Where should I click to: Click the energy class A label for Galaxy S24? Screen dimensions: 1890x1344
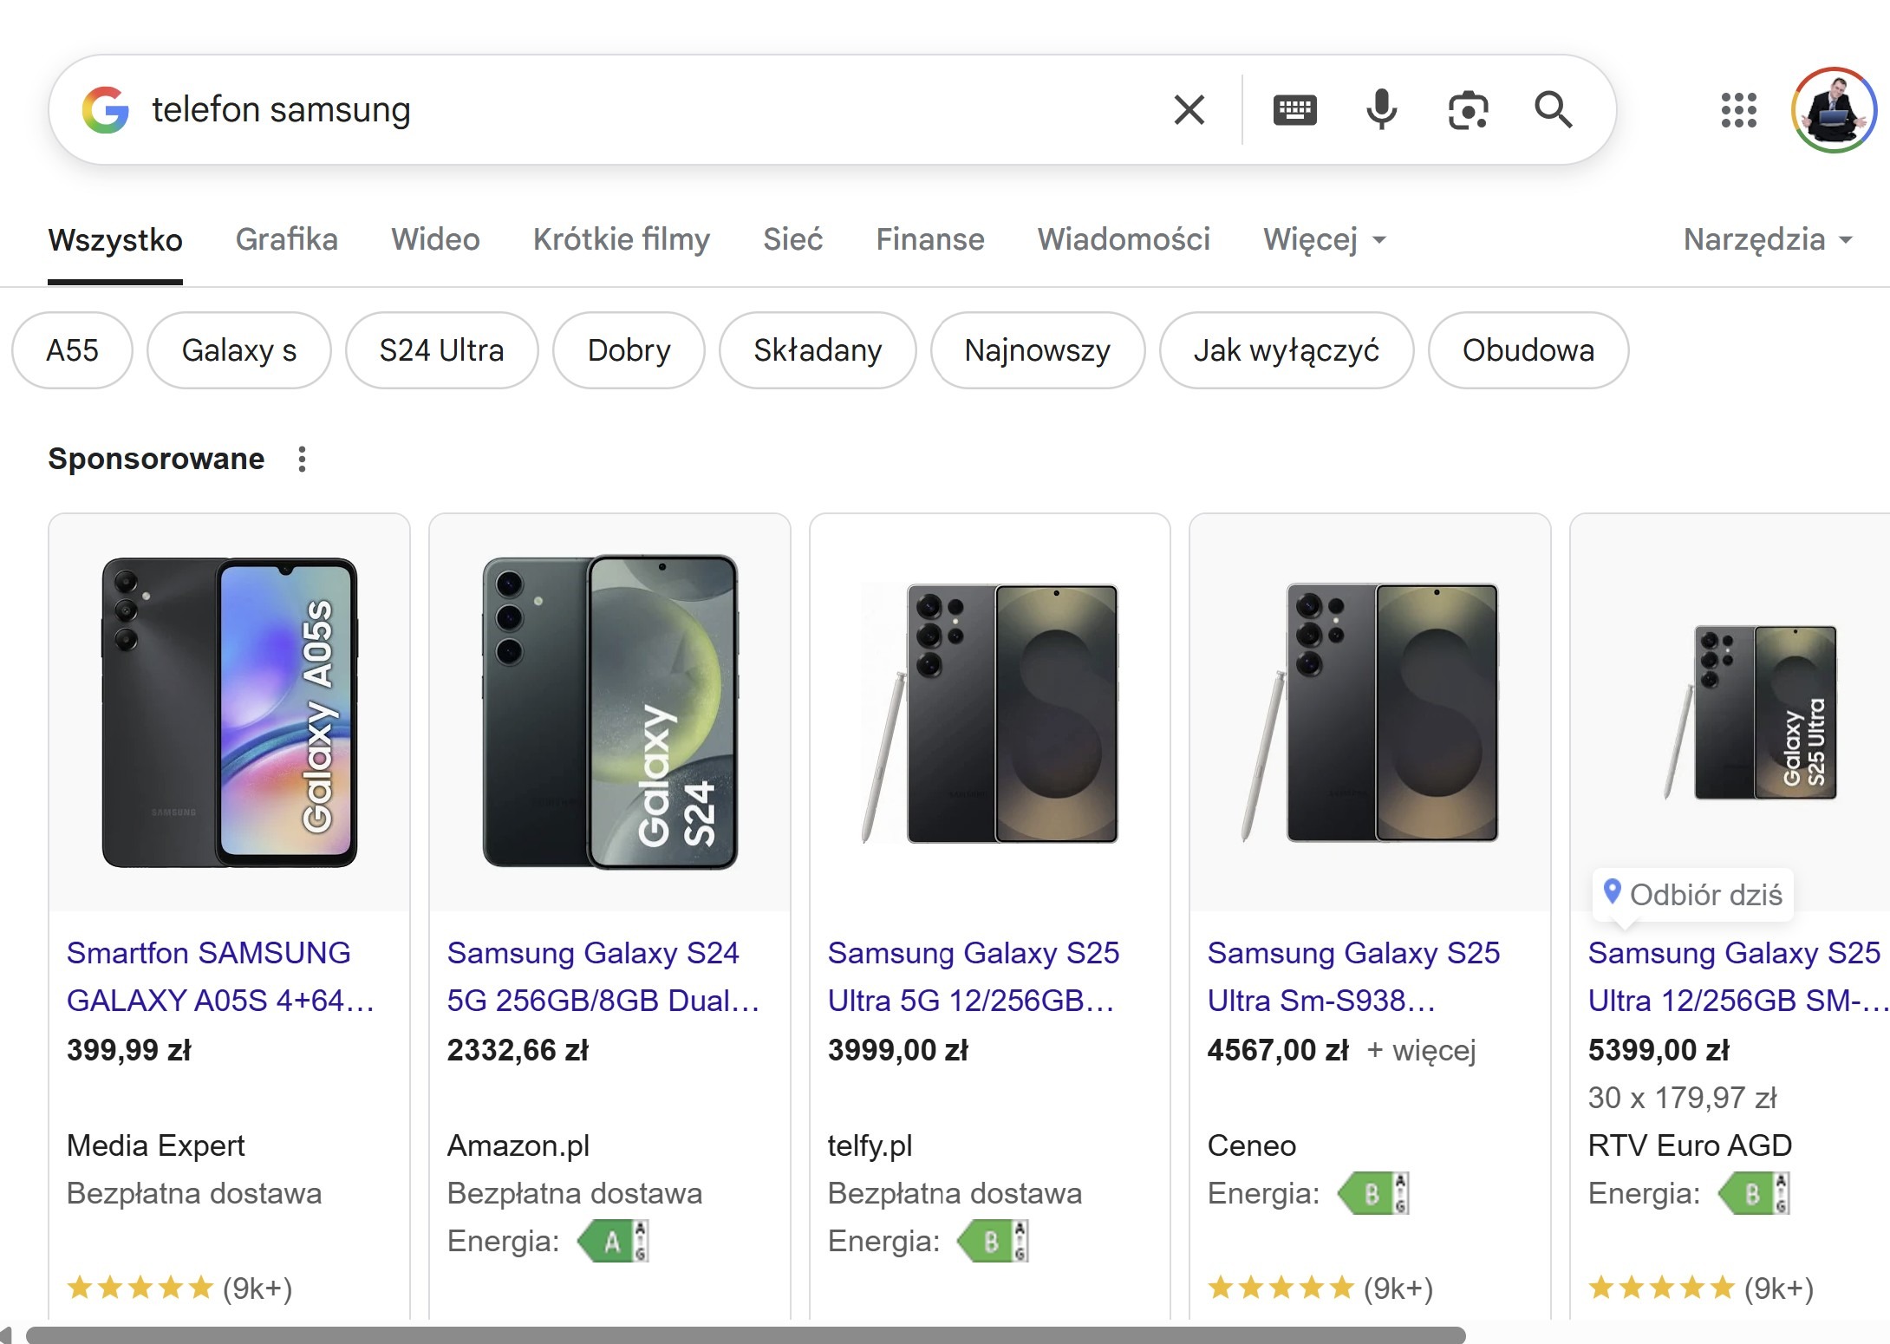[x=614, y=1242]
